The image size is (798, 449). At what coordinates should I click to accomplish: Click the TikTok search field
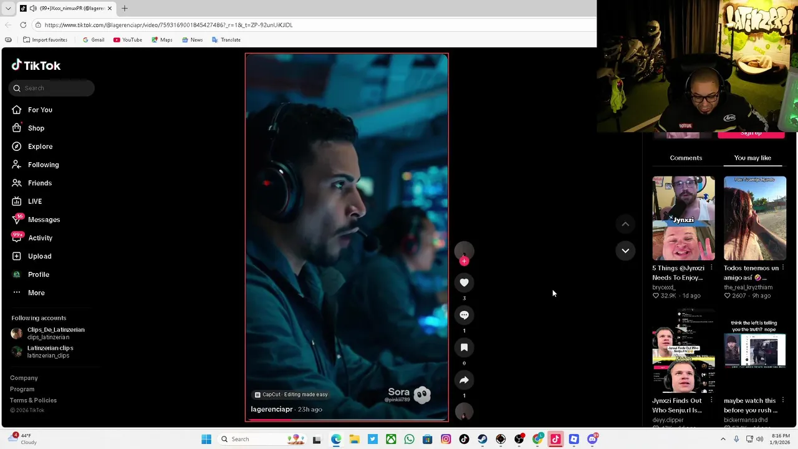click(52, 88)
